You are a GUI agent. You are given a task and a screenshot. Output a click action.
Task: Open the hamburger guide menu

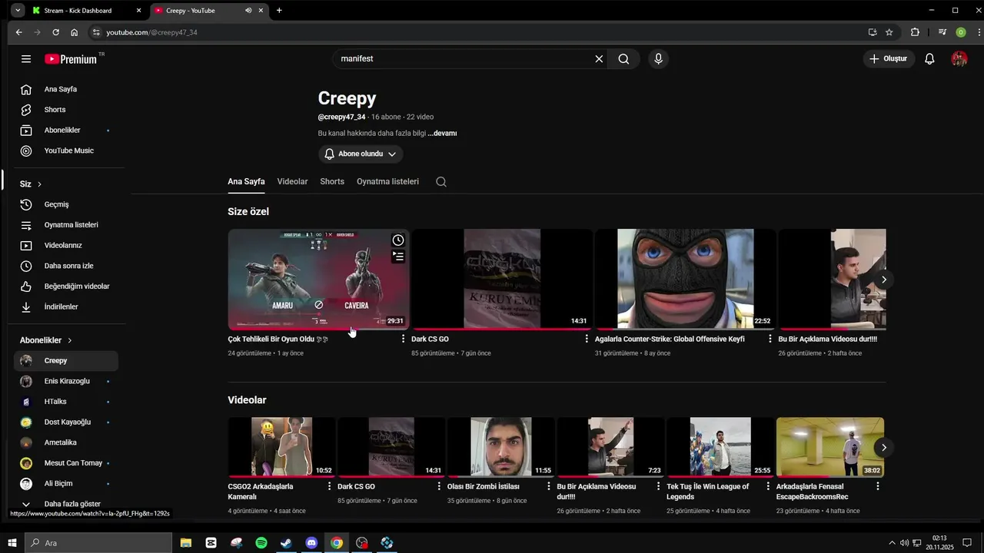(26, 59)
